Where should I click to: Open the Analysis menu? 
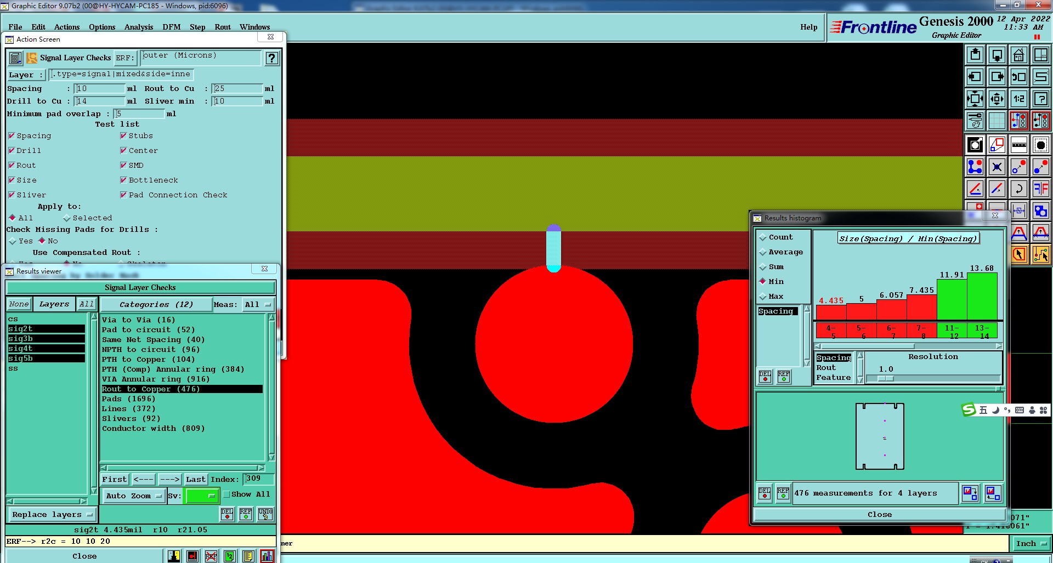pyautogui.click(x=139, y=27)
